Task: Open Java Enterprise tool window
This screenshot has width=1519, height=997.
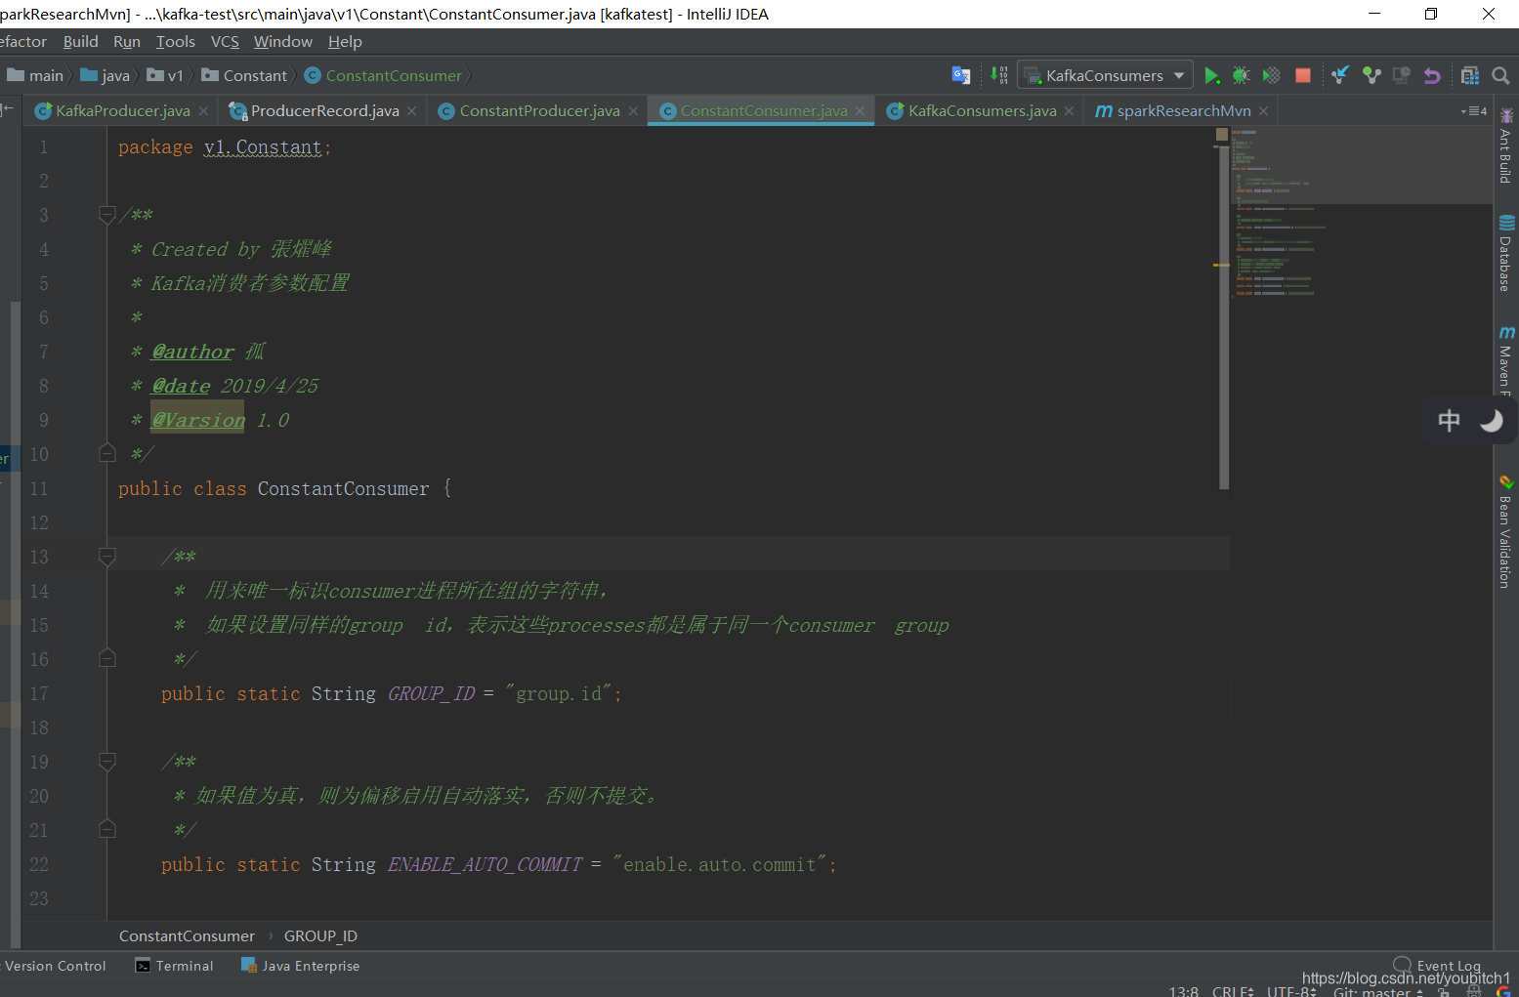Action: point(301,966)
